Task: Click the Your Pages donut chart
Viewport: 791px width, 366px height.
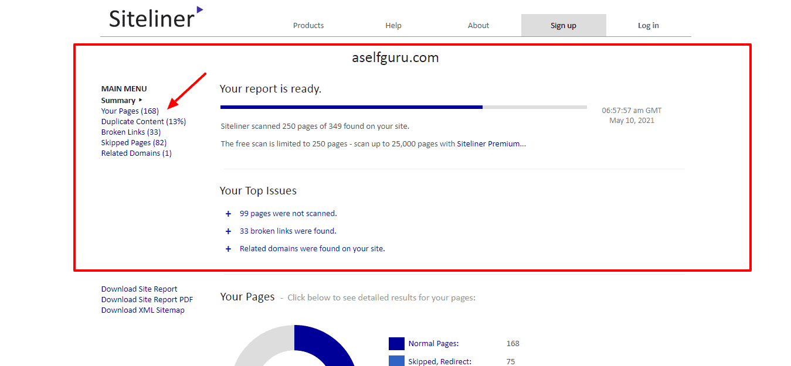Action: point(294,347)
